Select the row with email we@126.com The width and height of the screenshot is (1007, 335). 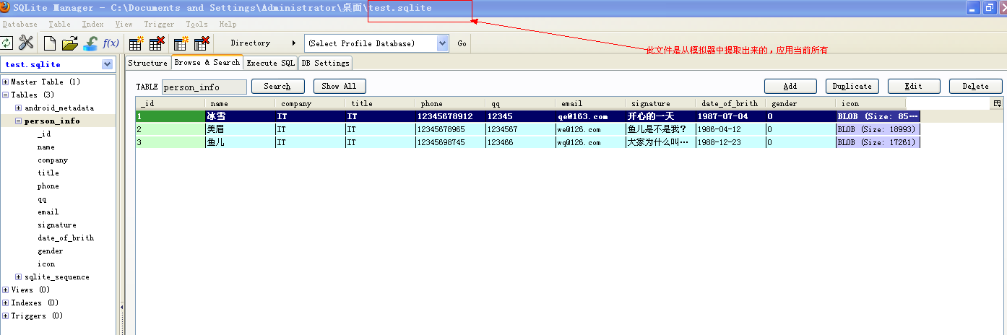578,129
